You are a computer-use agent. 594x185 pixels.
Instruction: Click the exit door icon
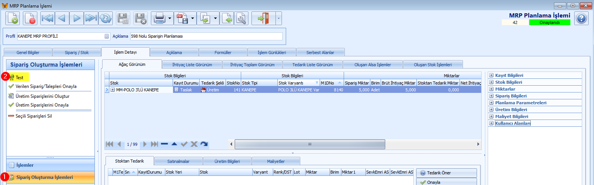pyautogui.click(x=263, y=18)
